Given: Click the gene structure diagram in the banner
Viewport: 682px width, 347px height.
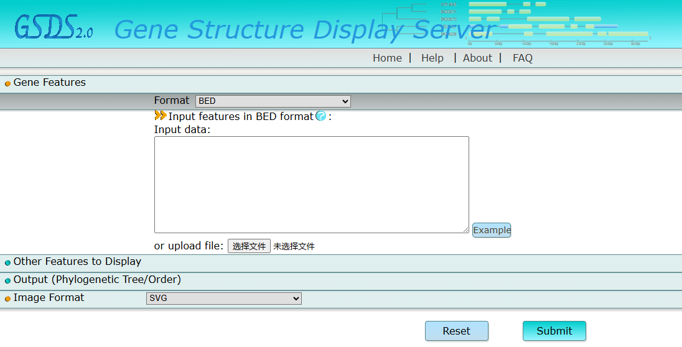Looking at the screenshot, I should pyautogui.click(x=515, y=22).
